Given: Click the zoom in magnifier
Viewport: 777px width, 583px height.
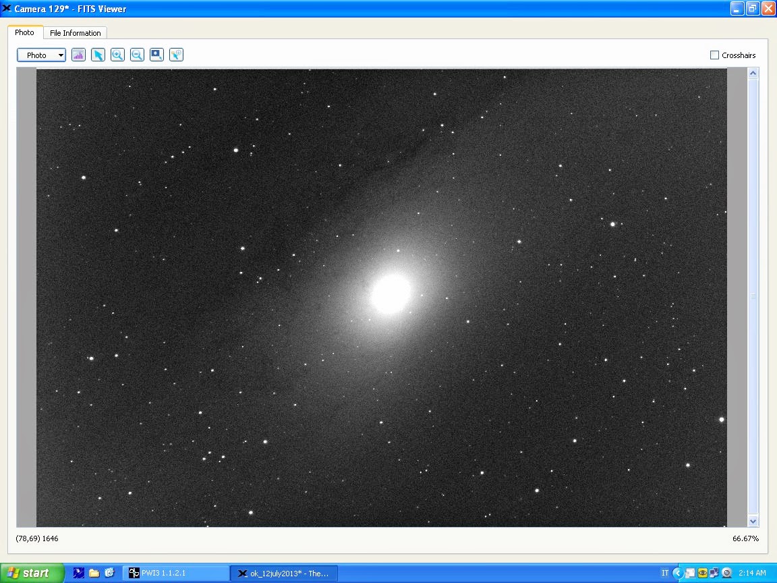Looking at the screenshot, I should pos(117,55).
